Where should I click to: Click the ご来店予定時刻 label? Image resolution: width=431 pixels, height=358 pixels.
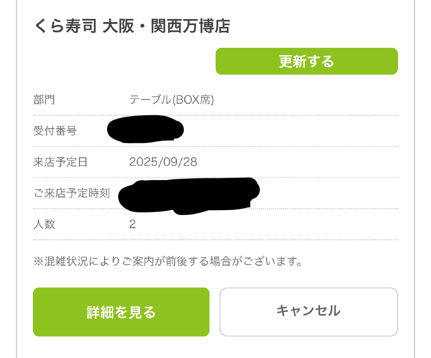[x=72, y=193]
